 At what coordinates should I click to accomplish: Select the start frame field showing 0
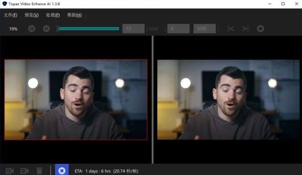(x=179, y=29)
